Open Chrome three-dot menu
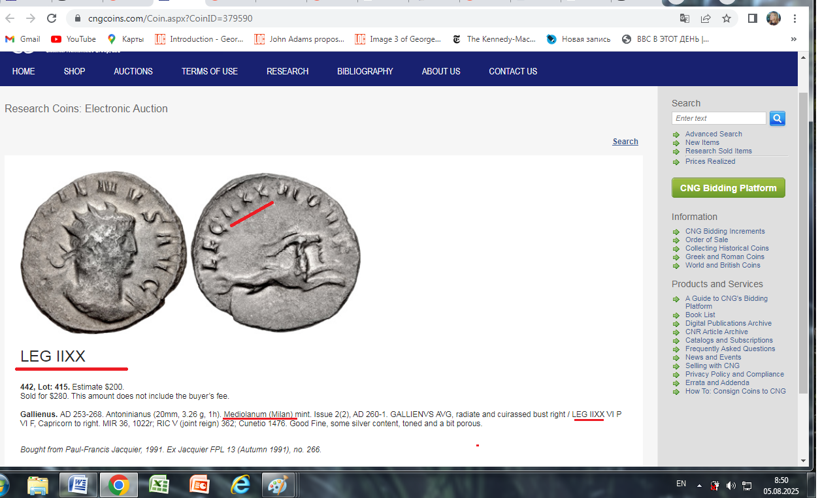The height and width of the screenshot is (498, 820). 795,18
